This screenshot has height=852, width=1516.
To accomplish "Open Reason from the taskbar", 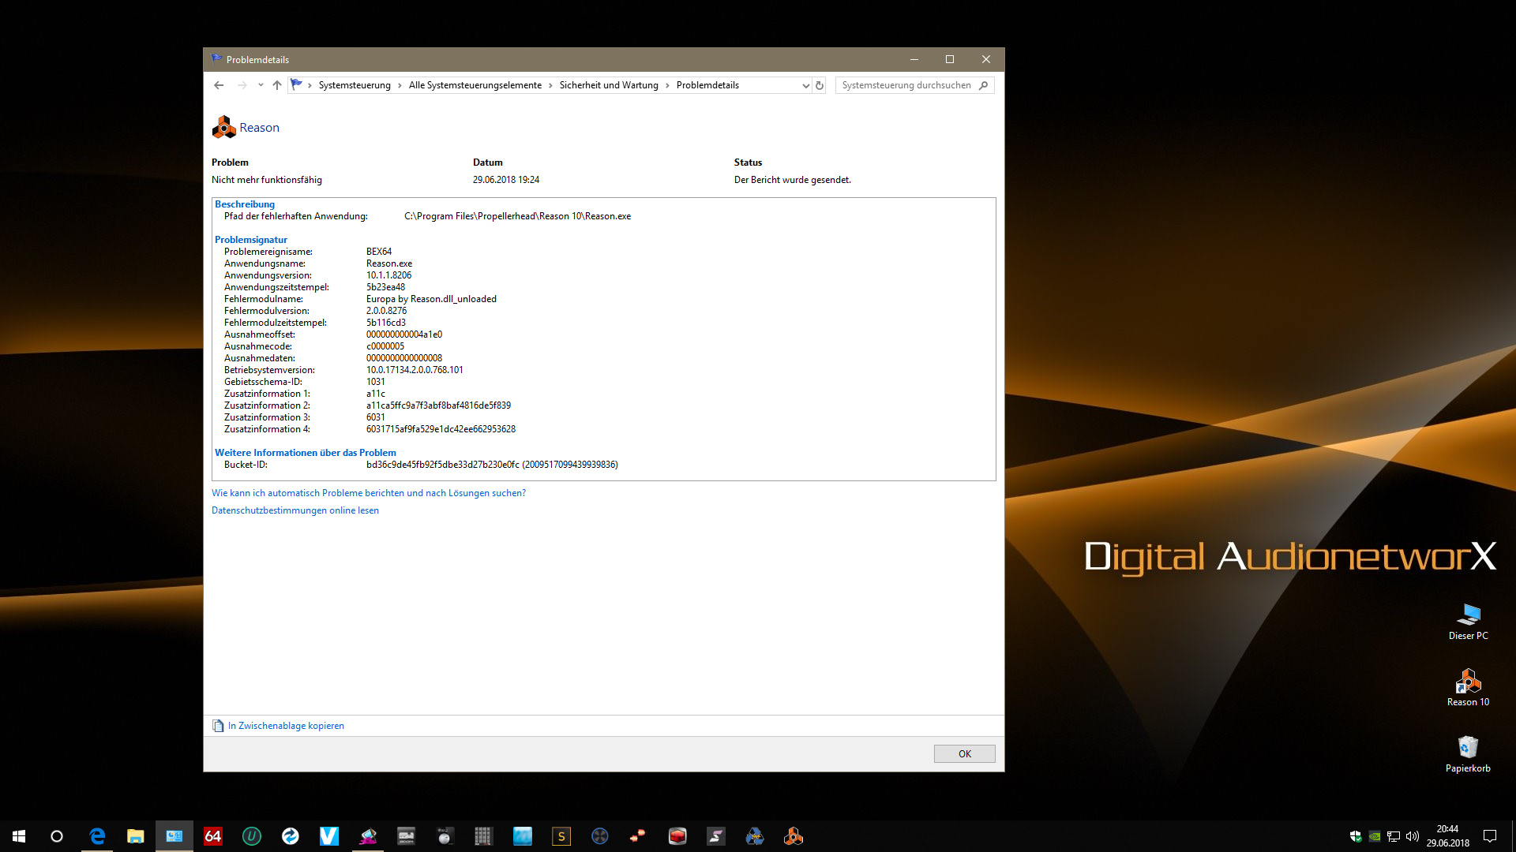I will pos(794,836).
